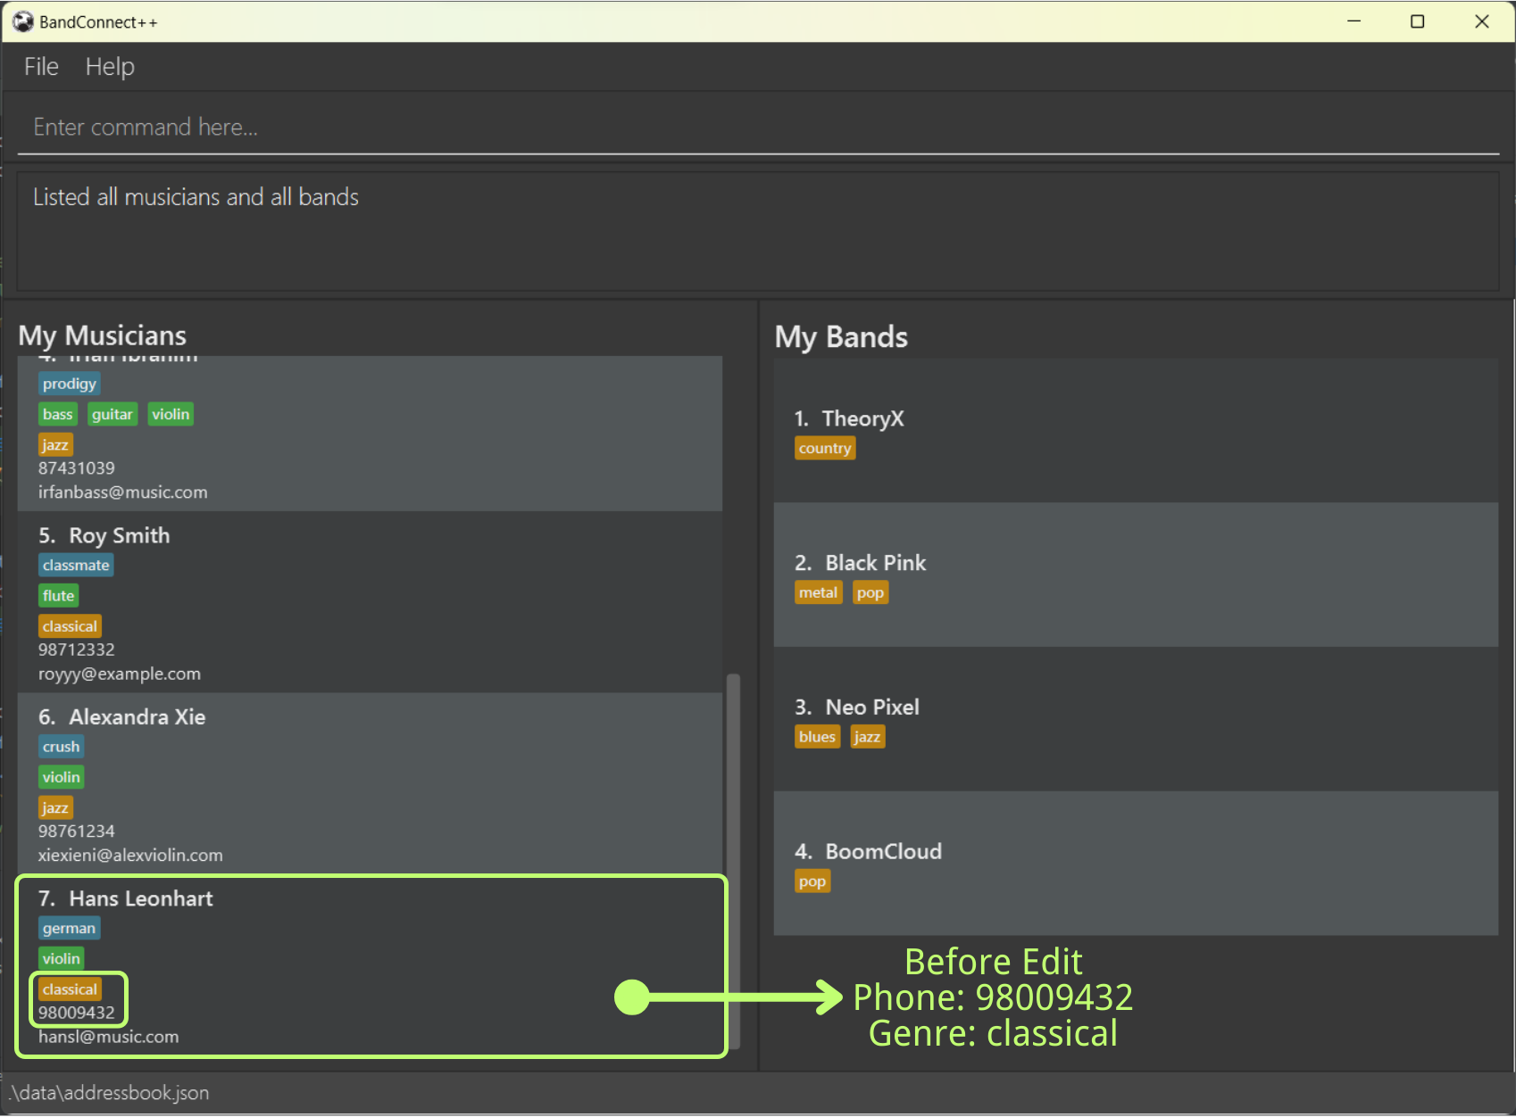Open the Help menu
This screenshot has height=1117, width=1516.
click(110, 67)
